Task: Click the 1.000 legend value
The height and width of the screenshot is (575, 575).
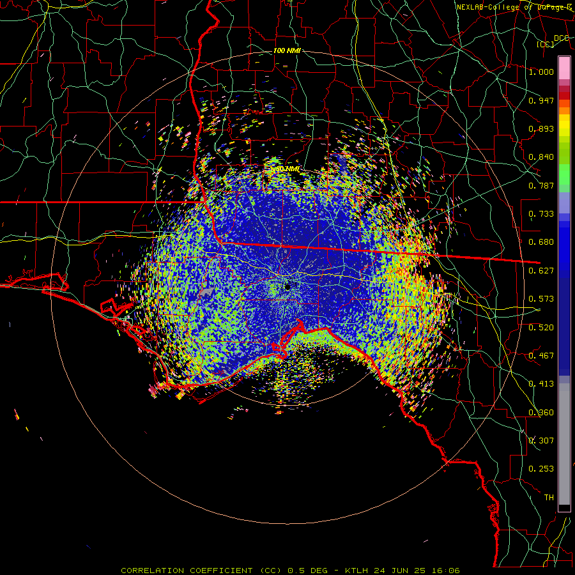Action: pyautogui.click(x=541, y=72)
